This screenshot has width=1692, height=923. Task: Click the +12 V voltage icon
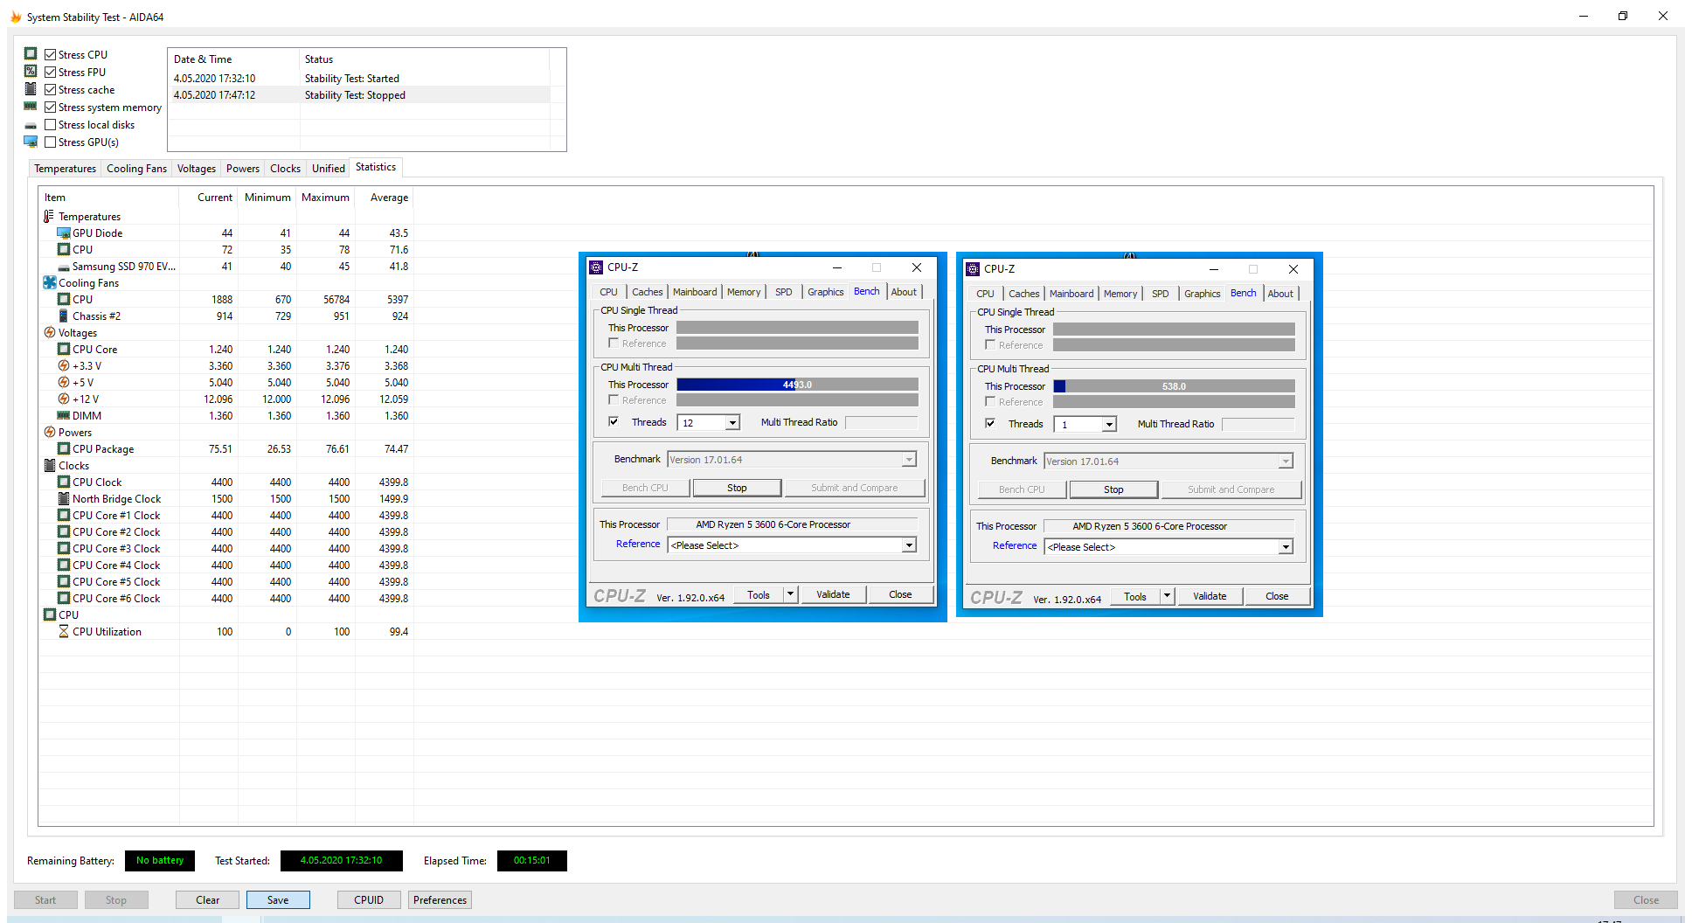64,399
